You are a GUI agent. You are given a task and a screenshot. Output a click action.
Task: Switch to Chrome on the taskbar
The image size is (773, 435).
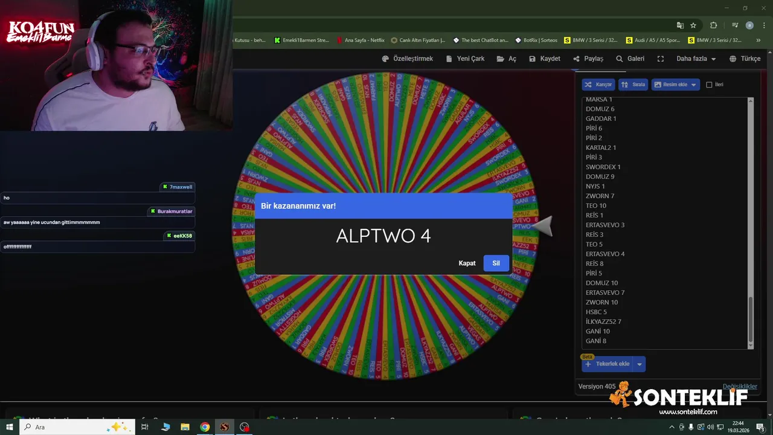[x=205, y=427]
